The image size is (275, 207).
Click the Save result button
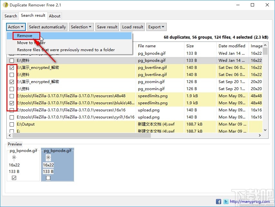[x=107, y=27]
